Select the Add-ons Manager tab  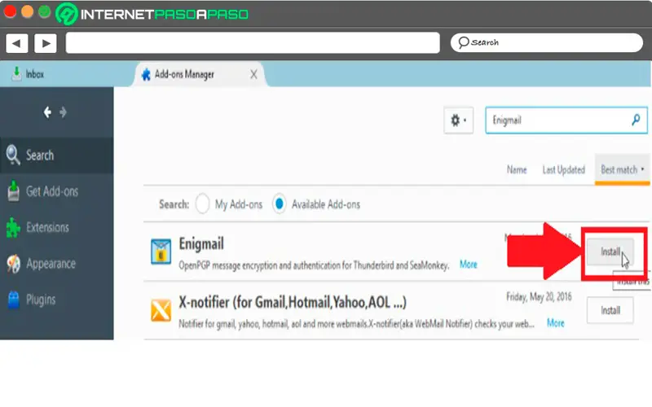[199, 74]
